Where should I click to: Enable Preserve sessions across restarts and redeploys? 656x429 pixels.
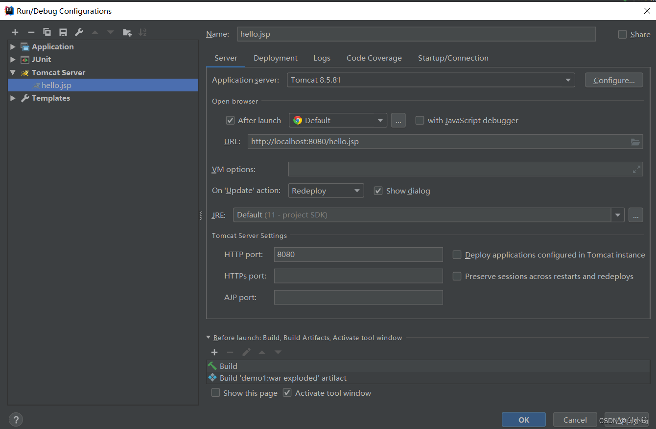tap(457, 276)
